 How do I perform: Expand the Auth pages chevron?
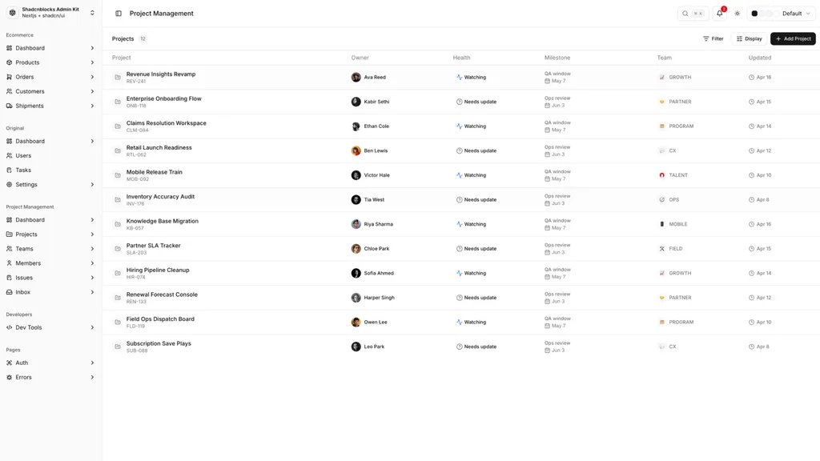point(92,363)
